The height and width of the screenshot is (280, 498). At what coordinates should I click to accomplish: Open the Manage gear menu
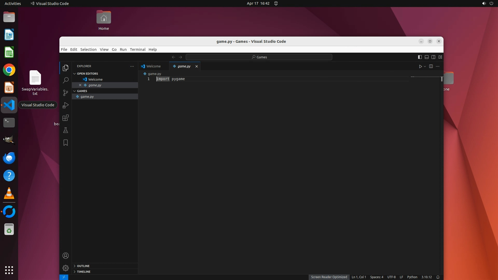coord(66,268)
